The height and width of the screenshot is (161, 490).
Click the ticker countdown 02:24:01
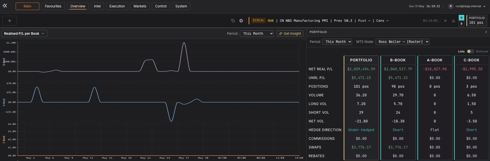(x=430, y=21)
